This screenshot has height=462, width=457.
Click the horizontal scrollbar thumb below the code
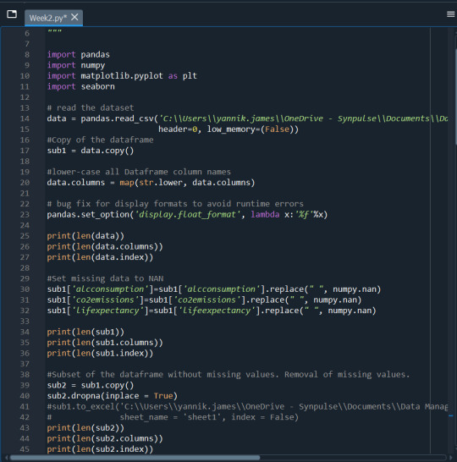(x=135, y=458)
